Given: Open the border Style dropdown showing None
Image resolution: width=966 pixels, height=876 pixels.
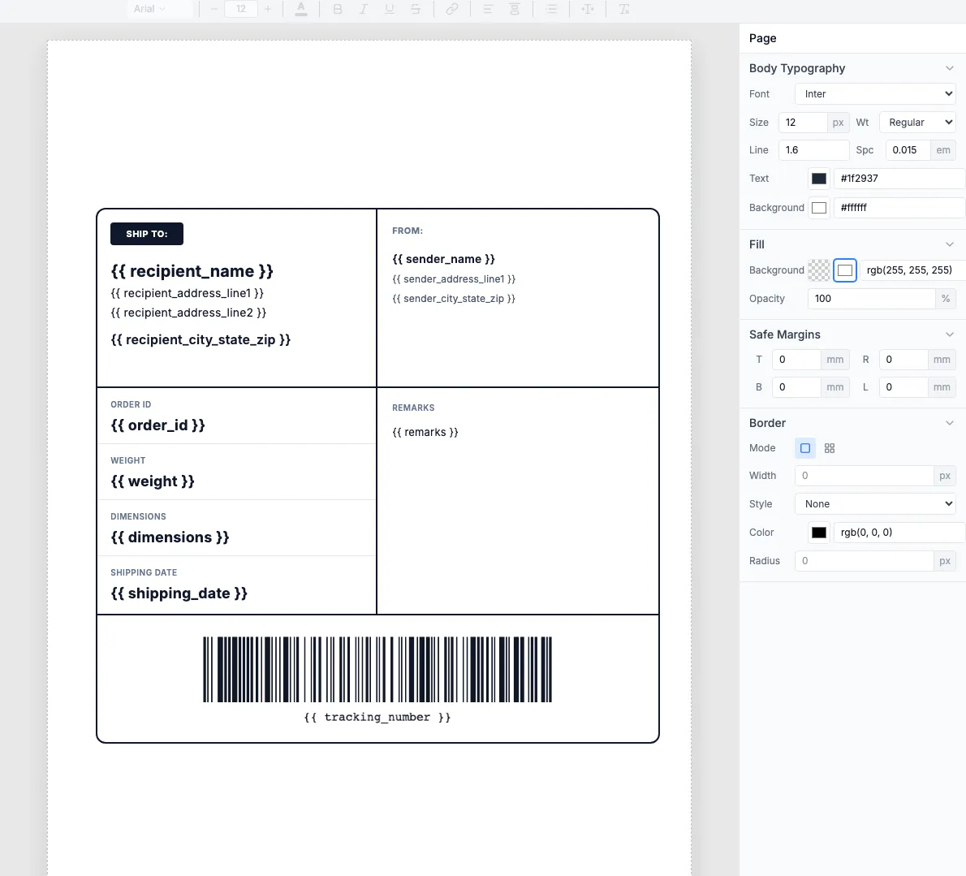Looking at the screenshot, I should click(875, 503).
